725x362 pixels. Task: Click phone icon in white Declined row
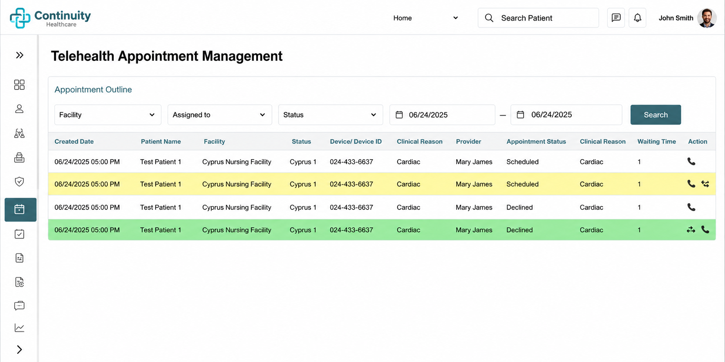[691, 207]
